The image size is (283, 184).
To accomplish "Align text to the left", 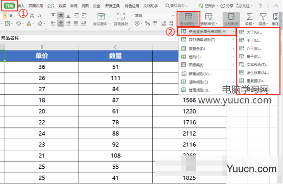I will [x=53, y=23].
